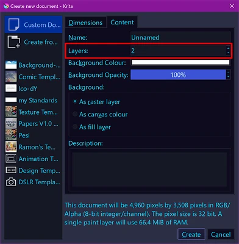Click the Ramon's Te... label
The image size is (239, 244).
pos(37,147)
